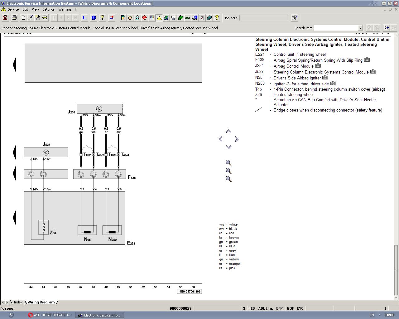Click the vertical scrollbar thumb on the right
This screenshot has width=399, height=319.
pos(396,269)
